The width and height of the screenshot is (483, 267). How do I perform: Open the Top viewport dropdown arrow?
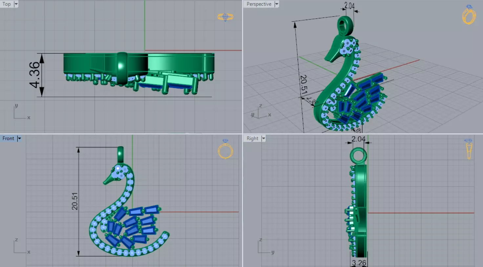[x=16, y=4]
